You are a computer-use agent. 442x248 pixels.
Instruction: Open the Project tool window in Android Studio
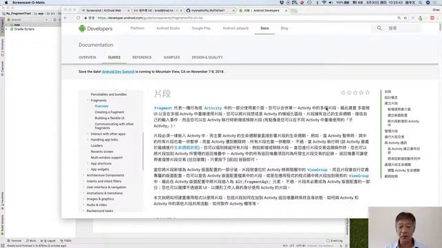click(x=2, y=27)
